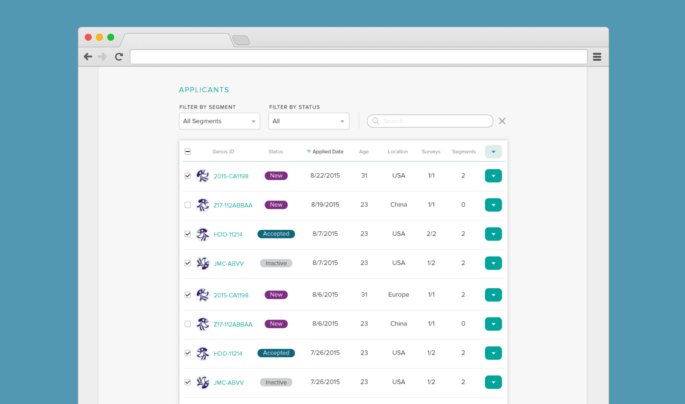
Task: Check the Z17-112ABBAA row dated 8/19/2015
Action: click(188, 205)
